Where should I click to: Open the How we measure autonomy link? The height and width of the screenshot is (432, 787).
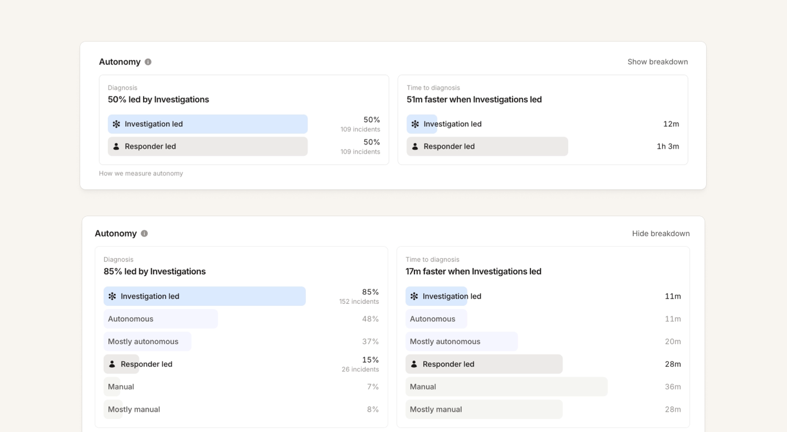[141, 173]
